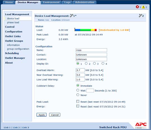Open Outlet Links in sidebar
Image resolution: width=151 pixels, height=130 pixels.
[x=13, y=36]
